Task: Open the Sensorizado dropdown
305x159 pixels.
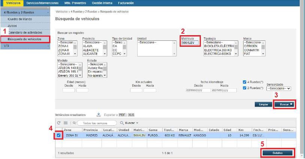Action: pos(278,89)
